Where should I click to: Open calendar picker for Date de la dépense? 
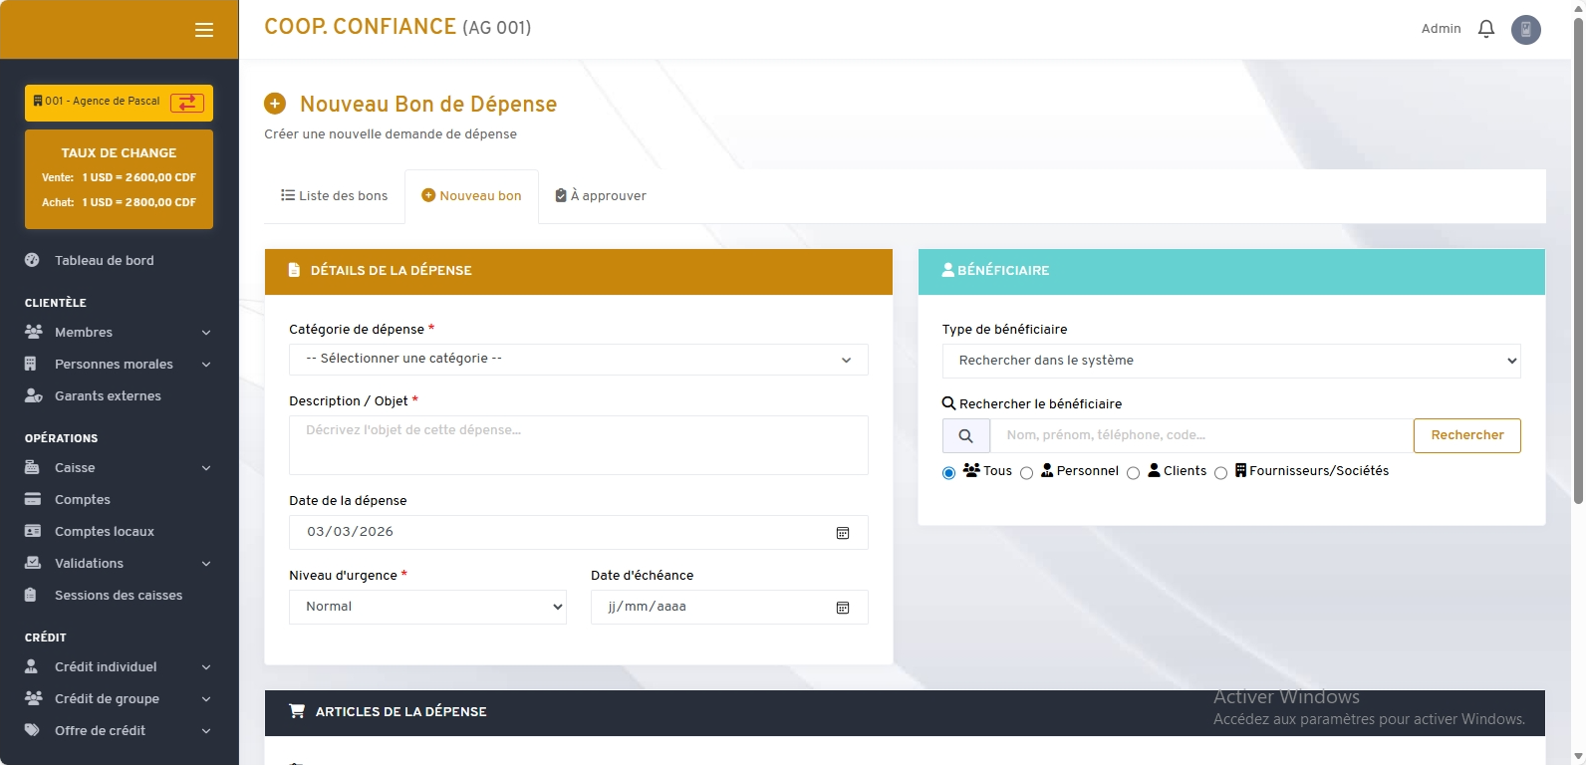tap(843, 533)
